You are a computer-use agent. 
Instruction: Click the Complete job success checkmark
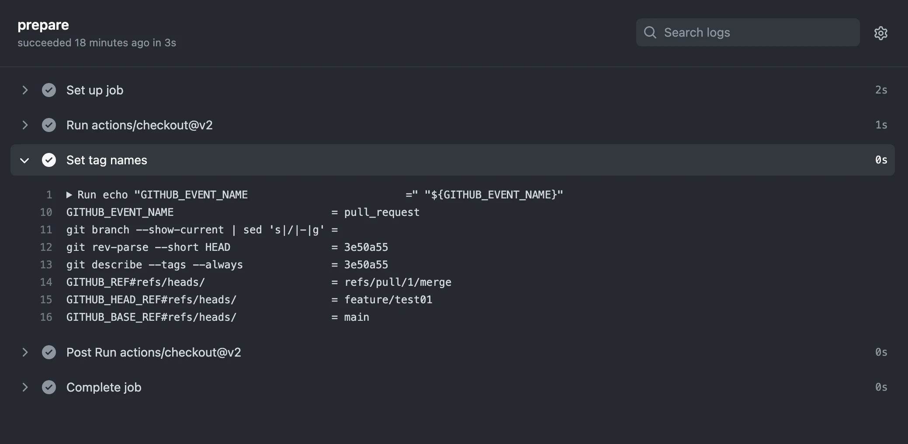pyautogui.click(x=49, y=387)
